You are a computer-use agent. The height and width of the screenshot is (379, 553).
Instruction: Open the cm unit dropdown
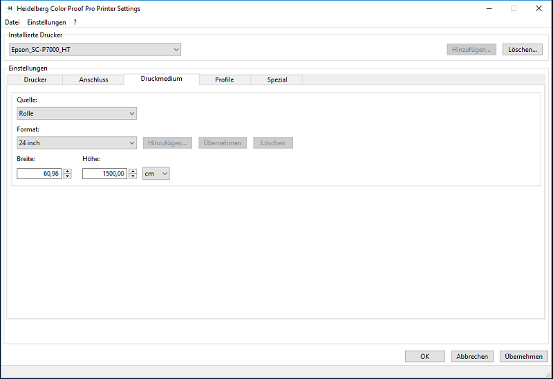(x=156, y=174)
